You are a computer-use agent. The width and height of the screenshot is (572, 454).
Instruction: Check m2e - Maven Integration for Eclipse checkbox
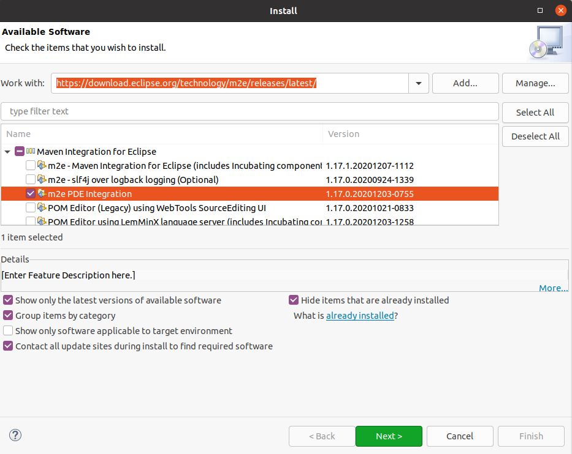(x=31, y=165)
